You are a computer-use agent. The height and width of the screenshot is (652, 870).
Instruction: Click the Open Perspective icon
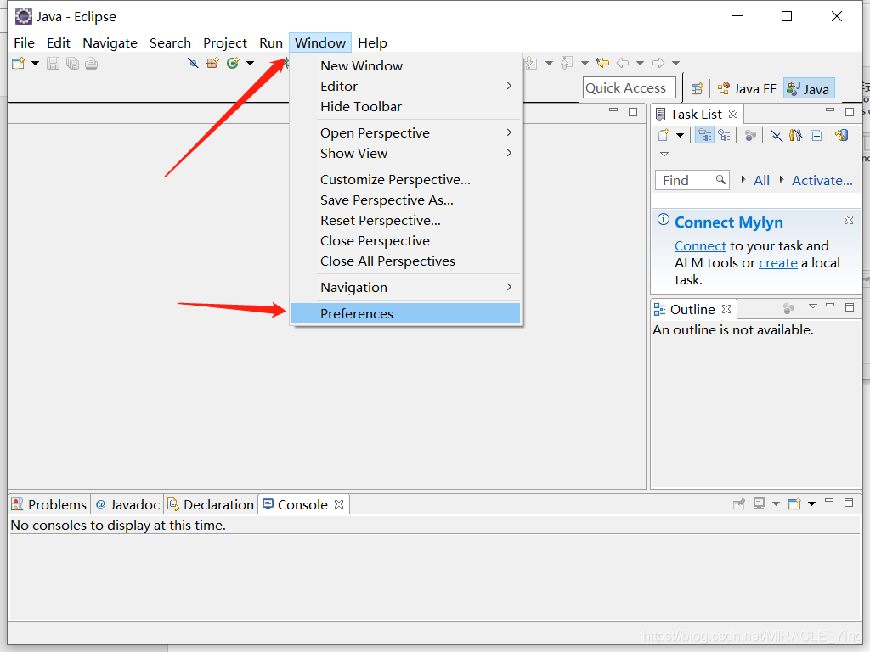698,88
